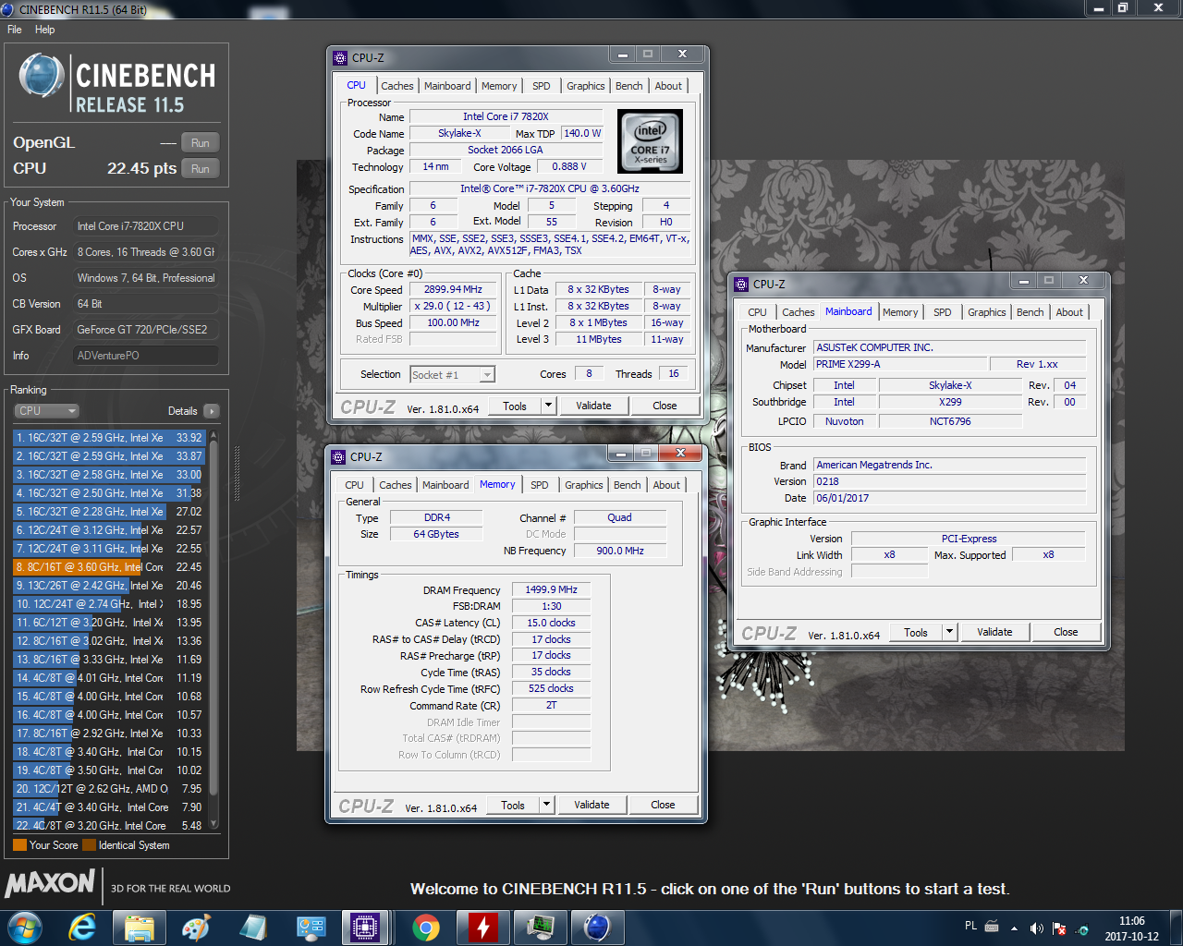Click the GFX Board GeForce GT 720 field

tap(146, 330)
